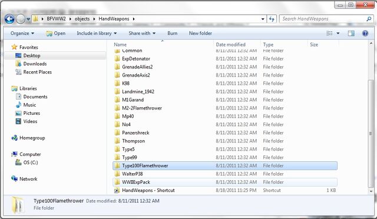Select the GrenadeAllies2 folder icon
The width and height of the screenshot is (377, 219).
click(x=117, y=67)
